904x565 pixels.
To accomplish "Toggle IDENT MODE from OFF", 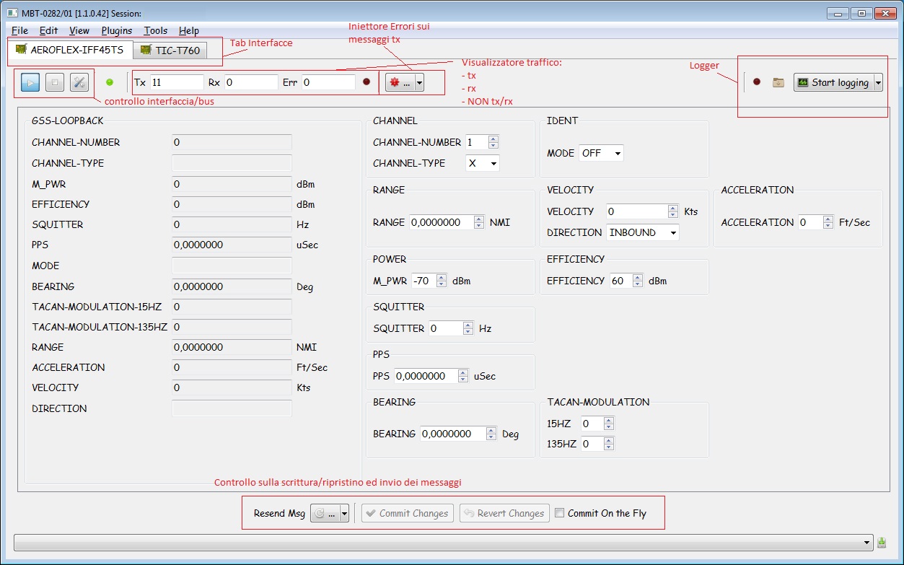I will coord(601,152).
